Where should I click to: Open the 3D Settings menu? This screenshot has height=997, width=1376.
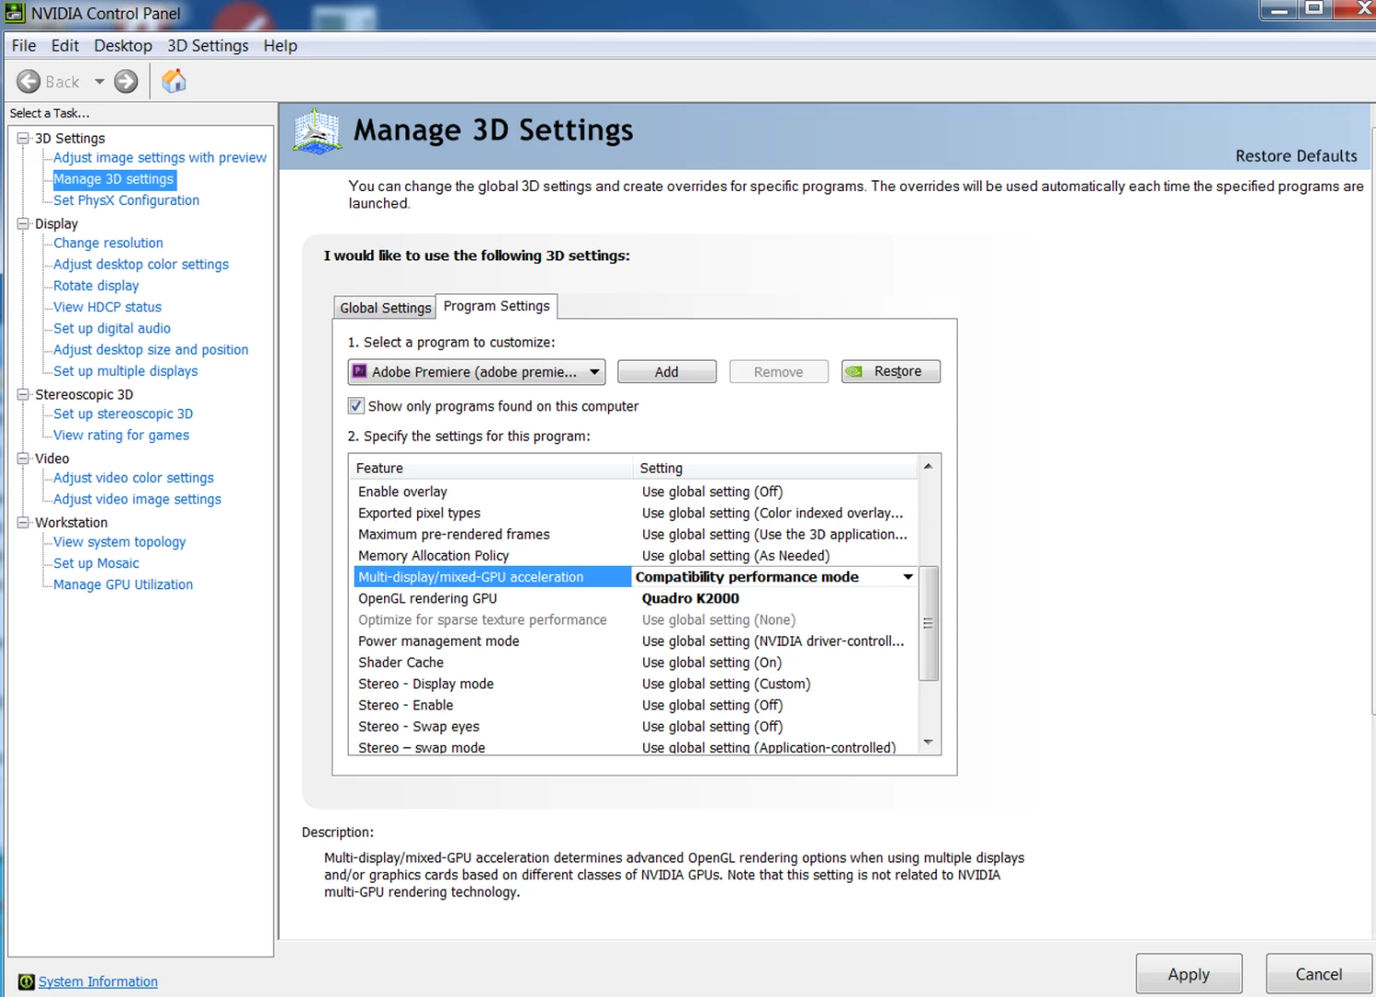point(208,45)
